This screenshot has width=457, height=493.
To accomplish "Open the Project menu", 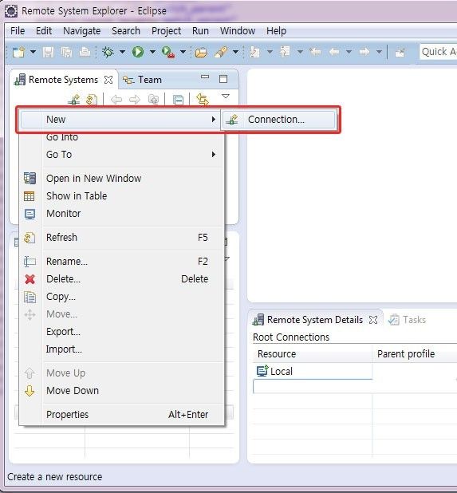I will pyautogui.click(x=166, y=31).
